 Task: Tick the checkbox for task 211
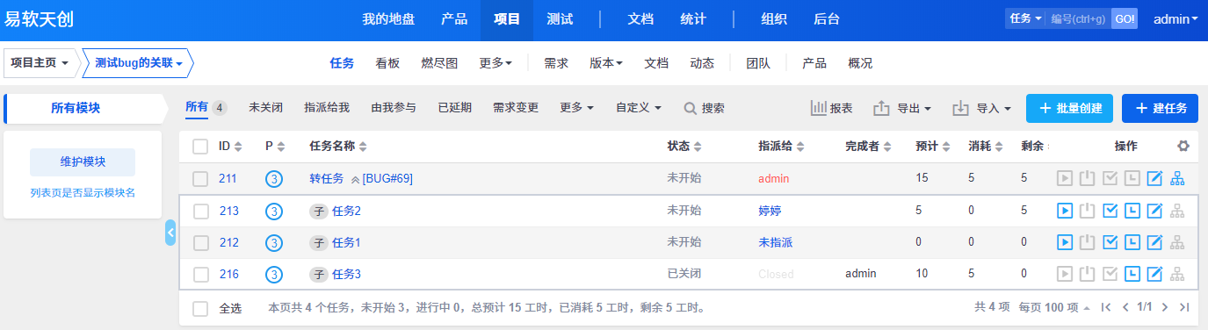tap(200, 179)
